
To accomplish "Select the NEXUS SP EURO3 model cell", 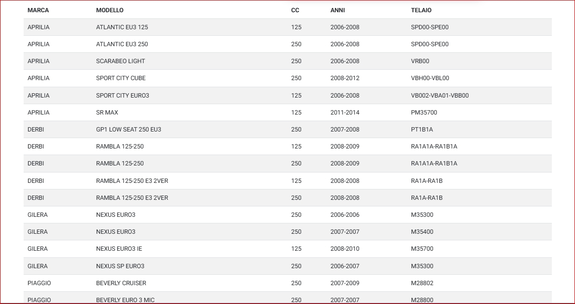I will 120,266.
